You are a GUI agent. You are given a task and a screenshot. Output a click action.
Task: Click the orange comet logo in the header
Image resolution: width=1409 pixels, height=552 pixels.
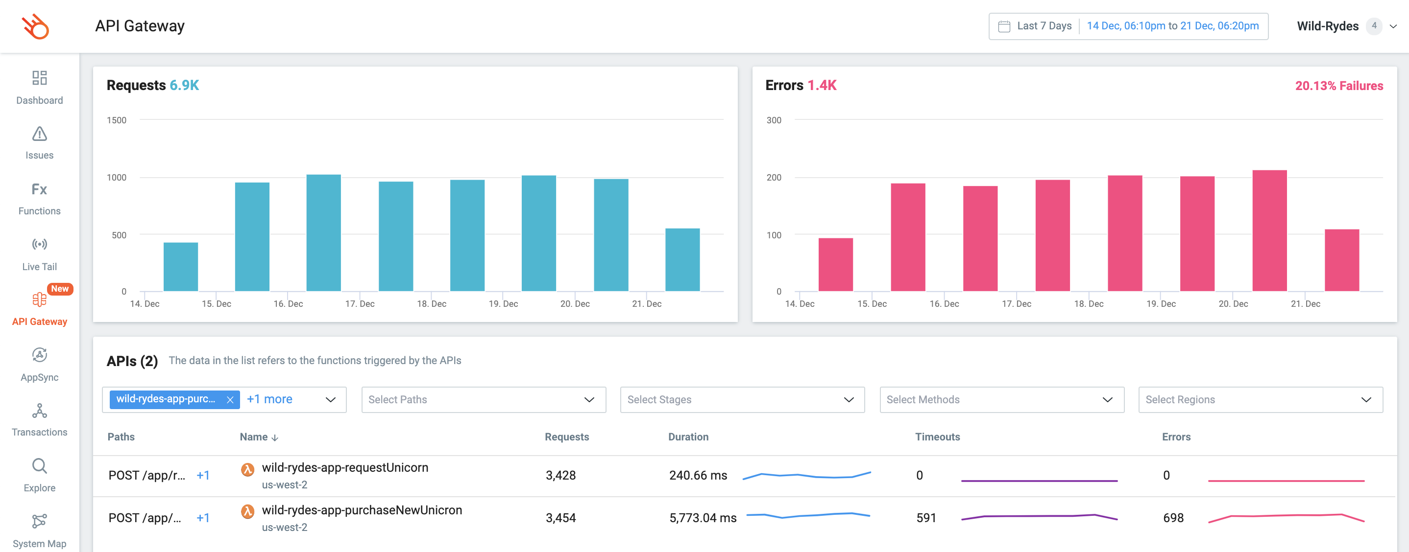tap(36, 26)
